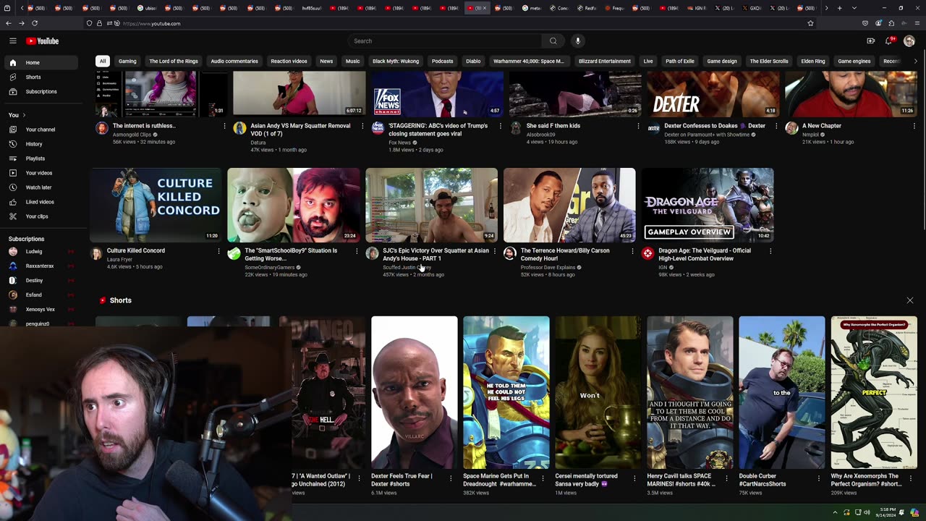The height and width of the screenshot is (521, 926).
Task: Click the YouTube logo
Action: tap(43, 41)
